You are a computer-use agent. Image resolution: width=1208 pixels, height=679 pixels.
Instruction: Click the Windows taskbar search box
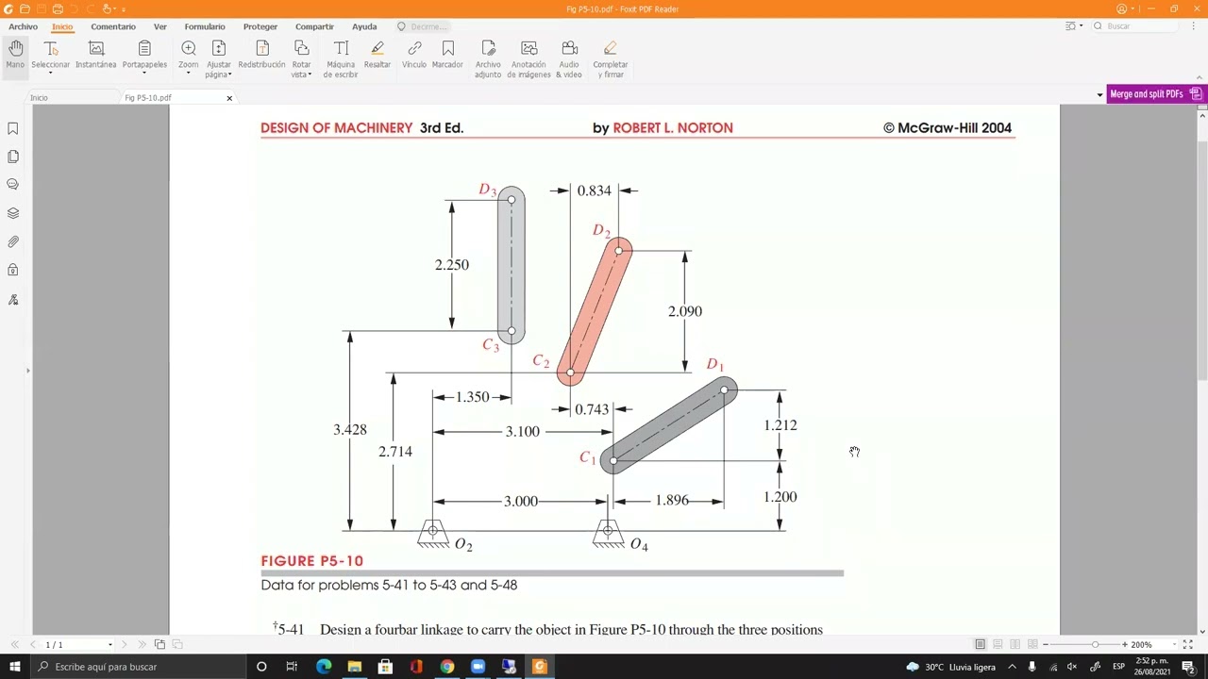point(139,667)
